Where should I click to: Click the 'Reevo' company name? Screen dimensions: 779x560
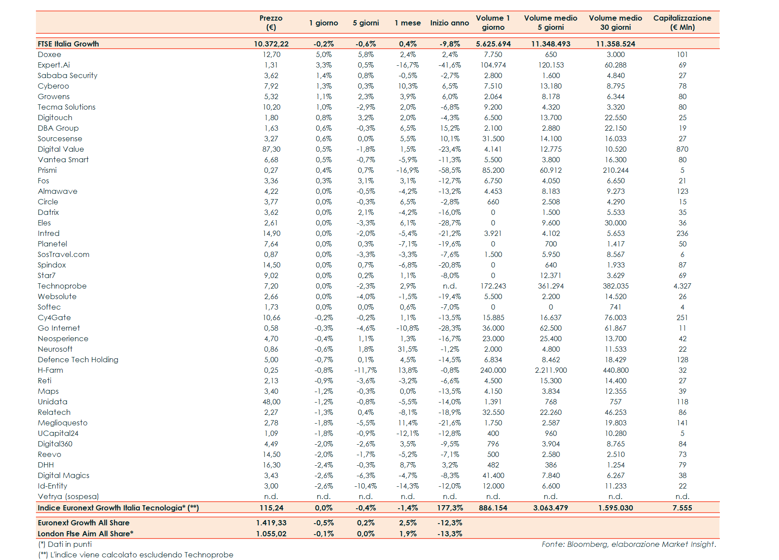[x=50, y=454]
